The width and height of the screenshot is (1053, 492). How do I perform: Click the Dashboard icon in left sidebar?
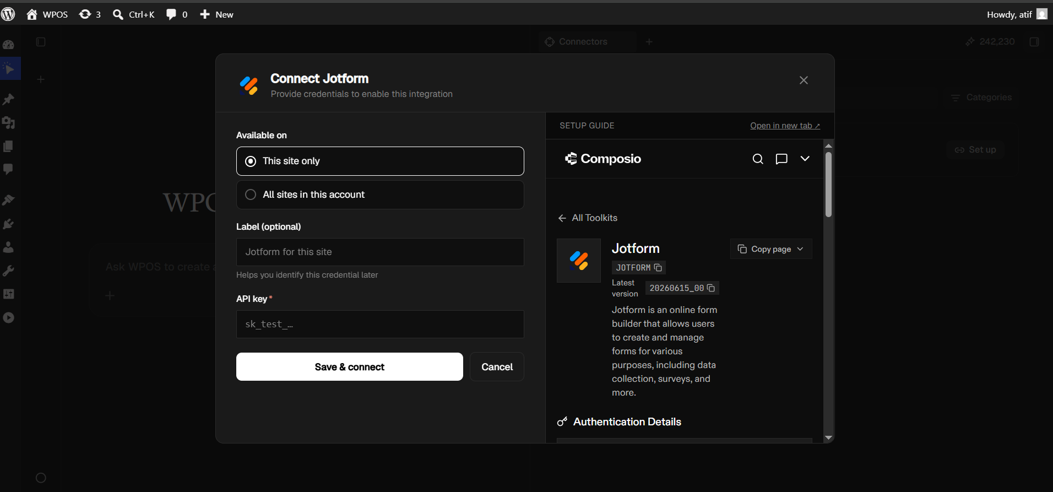8,45
